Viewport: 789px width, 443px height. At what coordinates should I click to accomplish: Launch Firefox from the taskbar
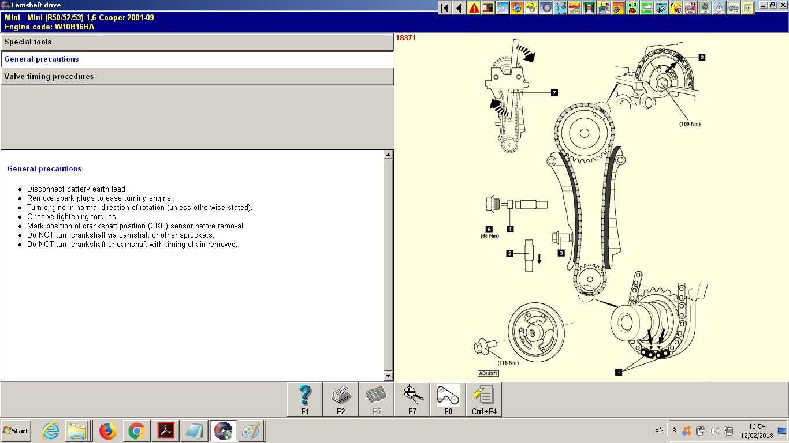pos(107,431)
